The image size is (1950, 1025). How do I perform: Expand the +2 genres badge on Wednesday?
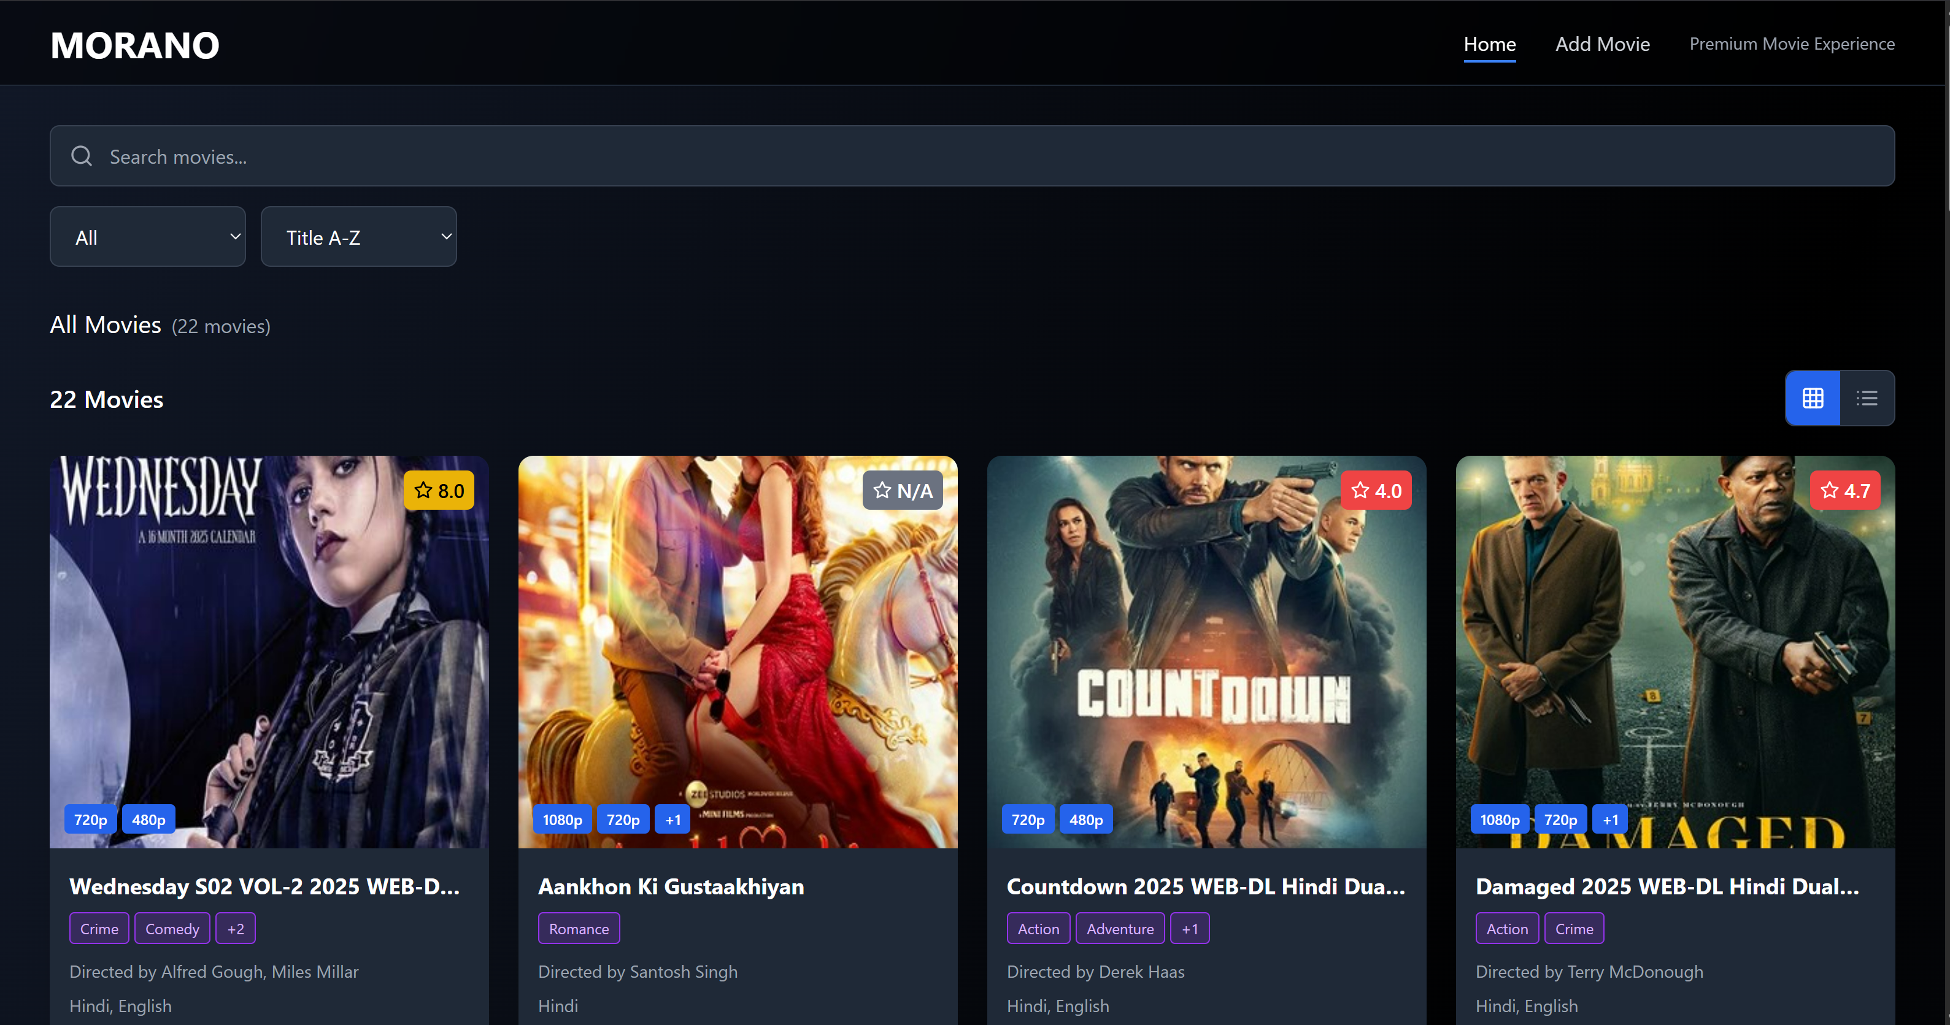234,928
